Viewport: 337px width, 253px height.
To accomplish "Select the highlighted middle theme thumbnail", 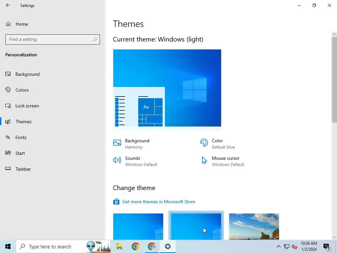I will click(196, 227).
